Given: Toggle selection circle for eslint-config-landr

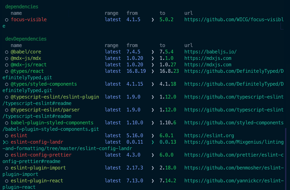Looking at the screenshot, I should click(x=7, y=142).
